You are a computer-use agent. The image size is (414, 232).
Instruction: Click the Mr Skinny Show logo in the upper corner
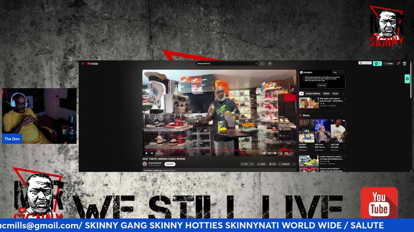tap(386, 27)
